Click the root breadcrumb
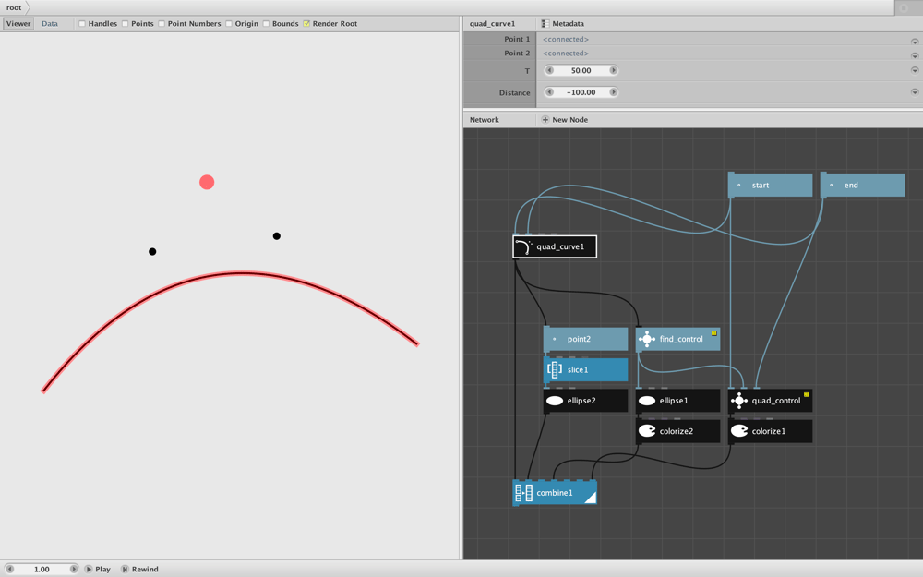923x577 pixels. (14, 7)
